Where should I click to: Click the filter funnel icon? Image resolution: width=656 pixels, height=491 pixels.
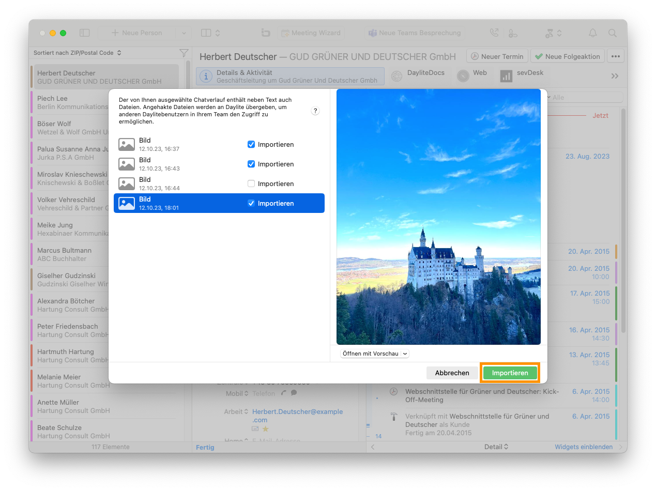tap(184, 53)
